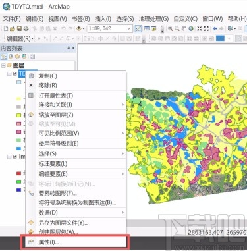The height and width of the screenshot is (251, 247).
Task: Open the 地理处理(G) menu
Action: [153, 19]
